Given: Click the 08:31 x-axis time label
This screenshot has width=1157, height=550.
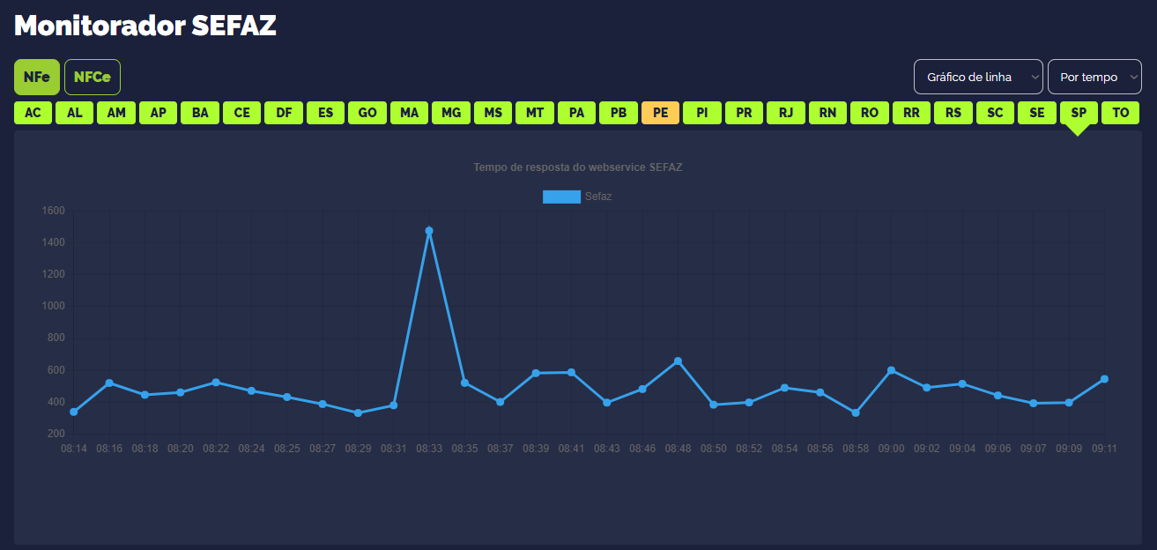Looking at the screenshot, I should (x=394, y=449).
